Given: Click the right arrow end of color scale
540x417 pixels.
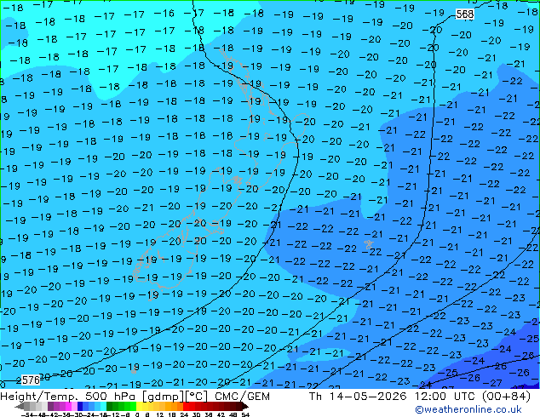Looking at the screenshot, I should click(244, 406).
